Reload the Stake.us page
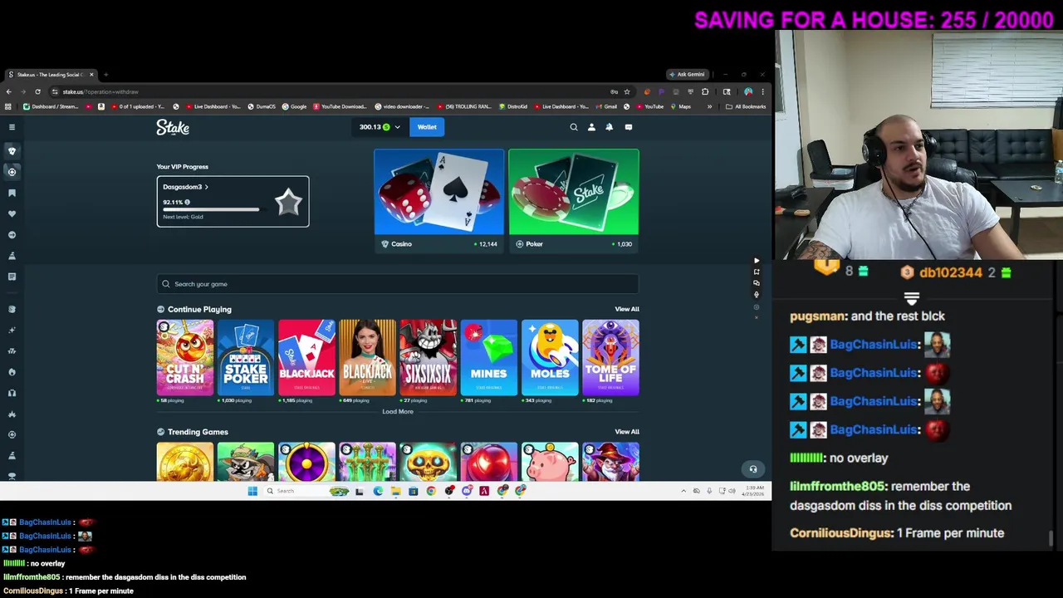This screenshot has height=598, width=1063. click(37, 91)
